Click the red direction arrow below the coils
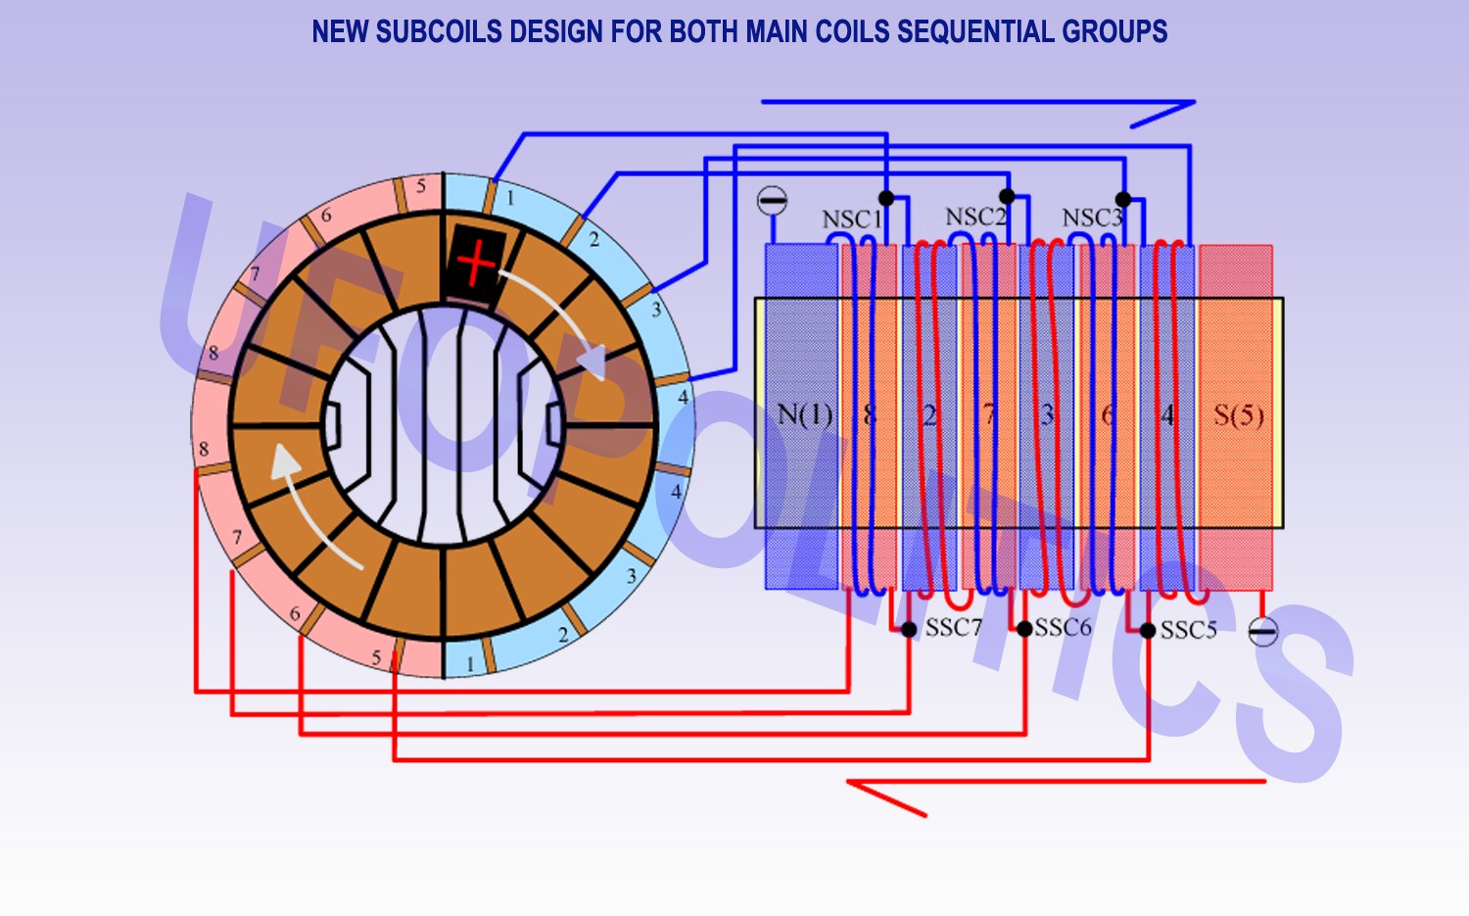1469x916 pixels. click(x=1056, y=797)
